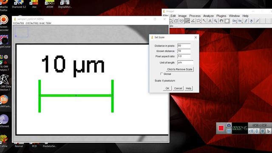Toggle cursor capture in the recorder
The image size is (272, 153).
tap(268, 131)
